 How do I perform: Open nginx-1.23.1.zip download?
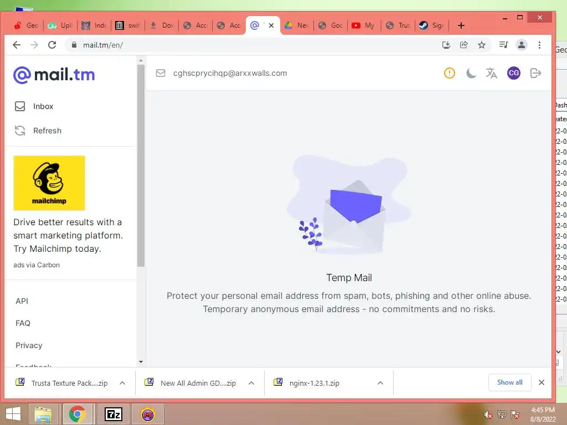(x=307, y=383)
